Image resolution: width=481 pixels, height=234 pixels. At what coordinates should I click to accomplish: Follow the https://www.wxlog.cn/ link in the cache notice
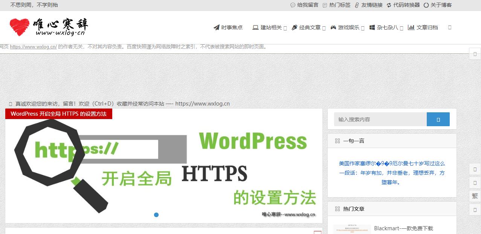pos(34,47)
